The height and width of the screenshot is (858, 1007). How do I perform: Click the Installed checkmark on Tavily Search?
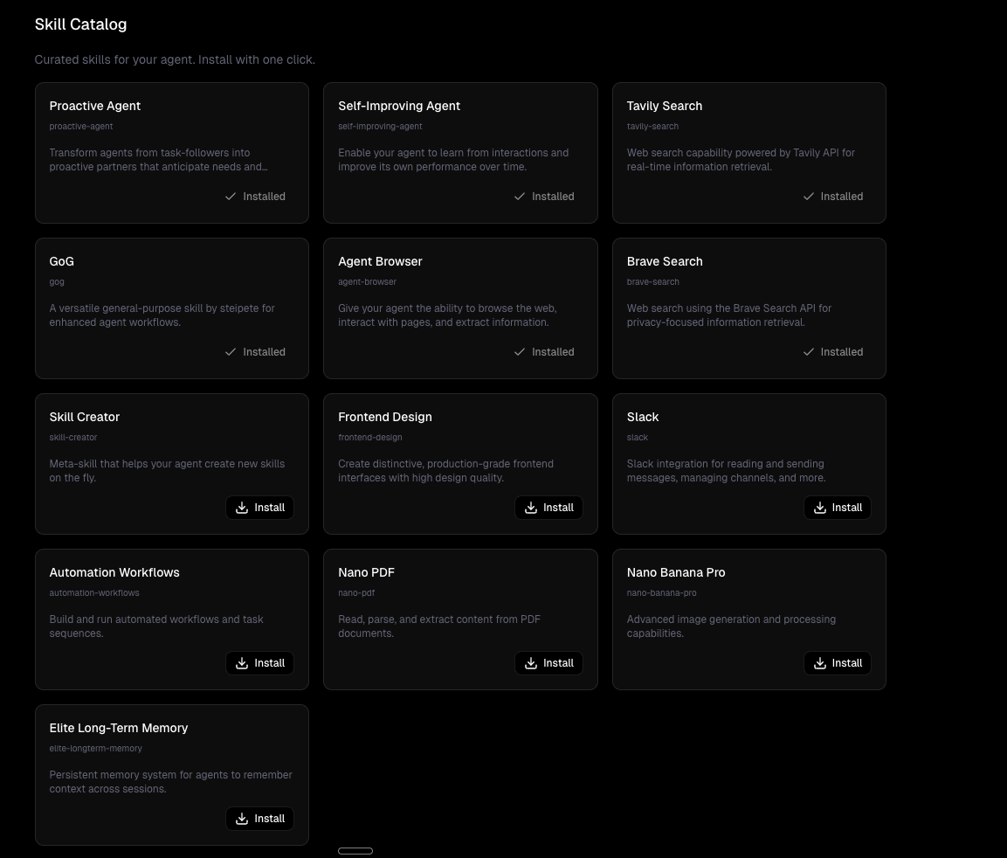(809, 197)
